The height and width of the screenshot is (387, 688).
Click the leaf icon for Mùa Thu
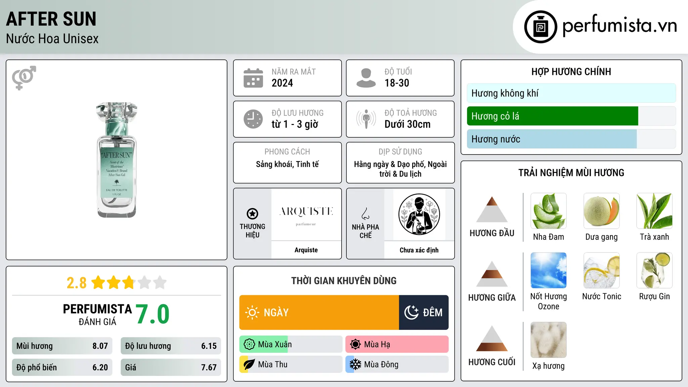[x=249, y=364]
